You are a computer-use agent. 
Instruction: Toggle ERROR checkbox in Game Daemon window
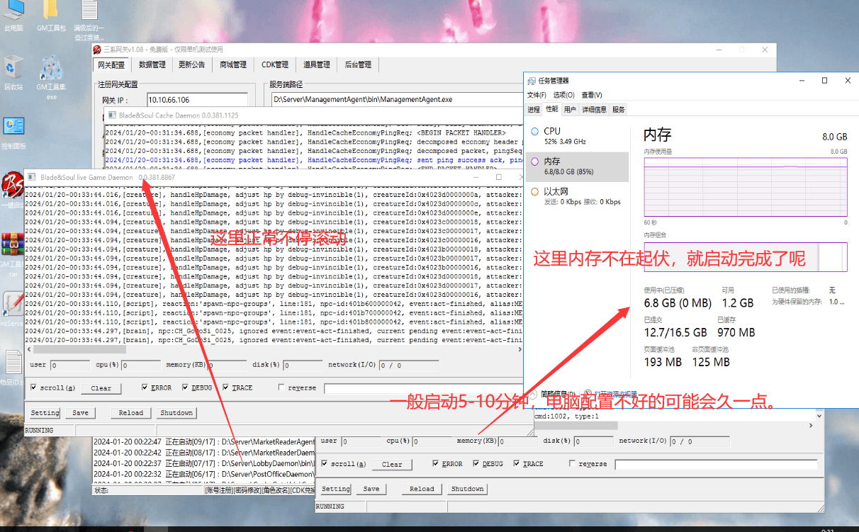point(145,387)
